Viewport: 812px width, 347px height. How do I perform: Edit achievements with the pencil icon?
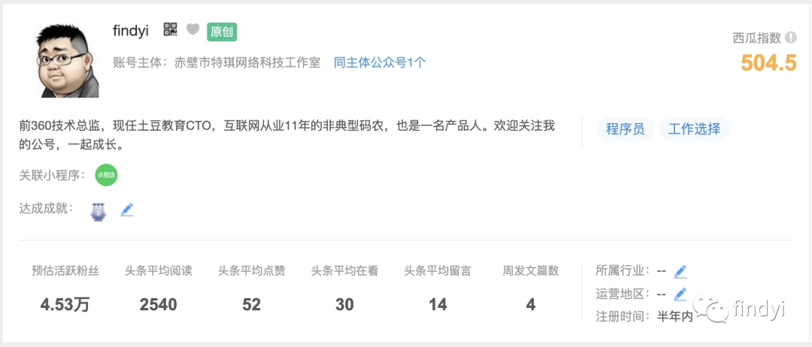point(127,210)
